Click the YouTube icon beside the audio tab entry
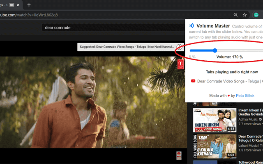Screen dimensions: 263x164 (193, 81)
